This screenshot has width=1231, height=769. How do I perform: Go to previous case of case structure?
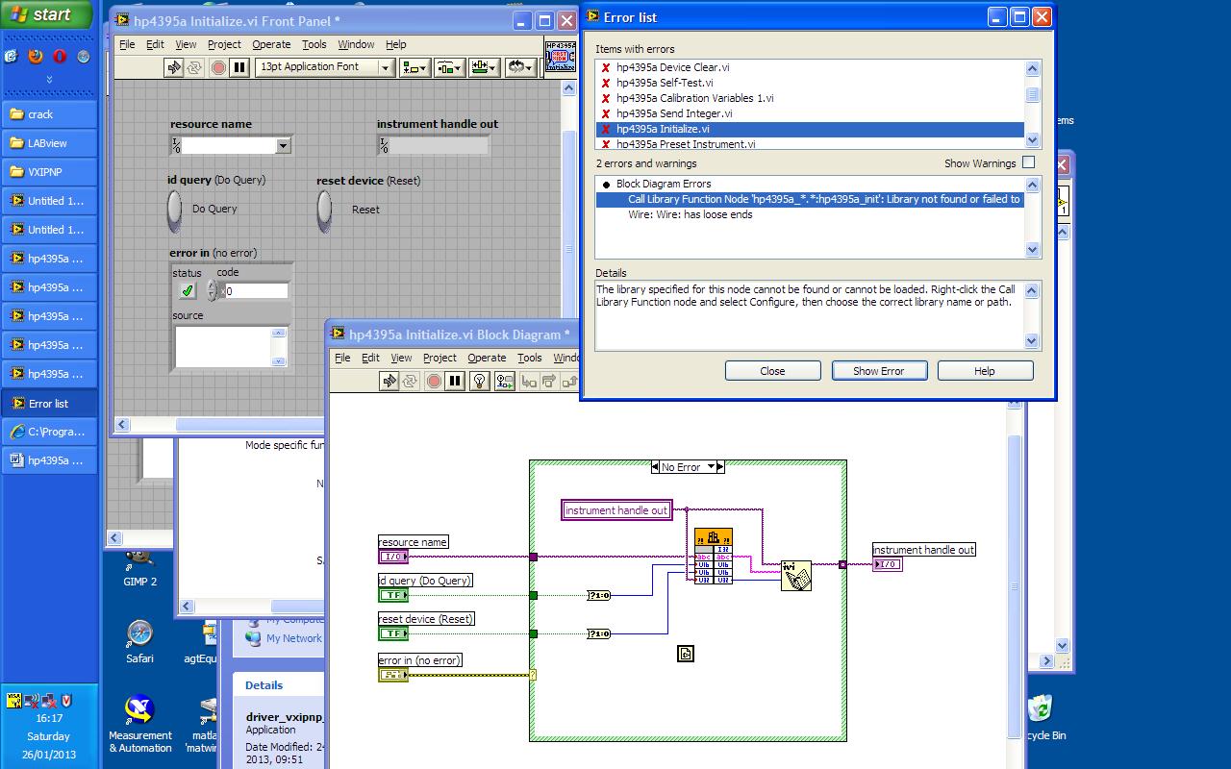tap(655, 467)
